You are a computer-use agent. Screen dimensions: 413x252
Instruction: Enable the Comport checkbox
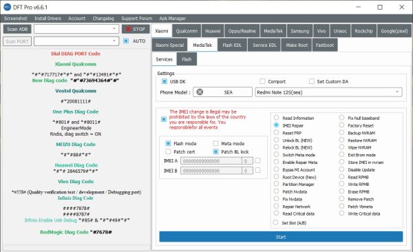click(262, 81)
